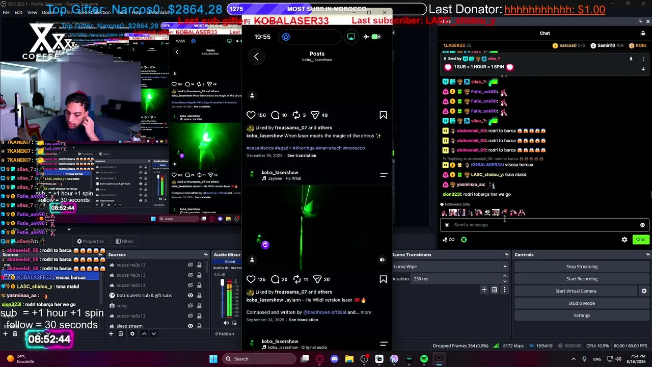Unlock the first soussi na3s ! 3 source
The width and height of the screenshot is (652, 367).
(x=199, y=265)
